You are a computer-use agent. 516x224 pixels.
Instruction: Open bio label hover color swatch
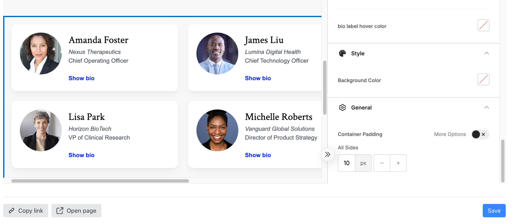pyautogui.click(x=483, y=25)
